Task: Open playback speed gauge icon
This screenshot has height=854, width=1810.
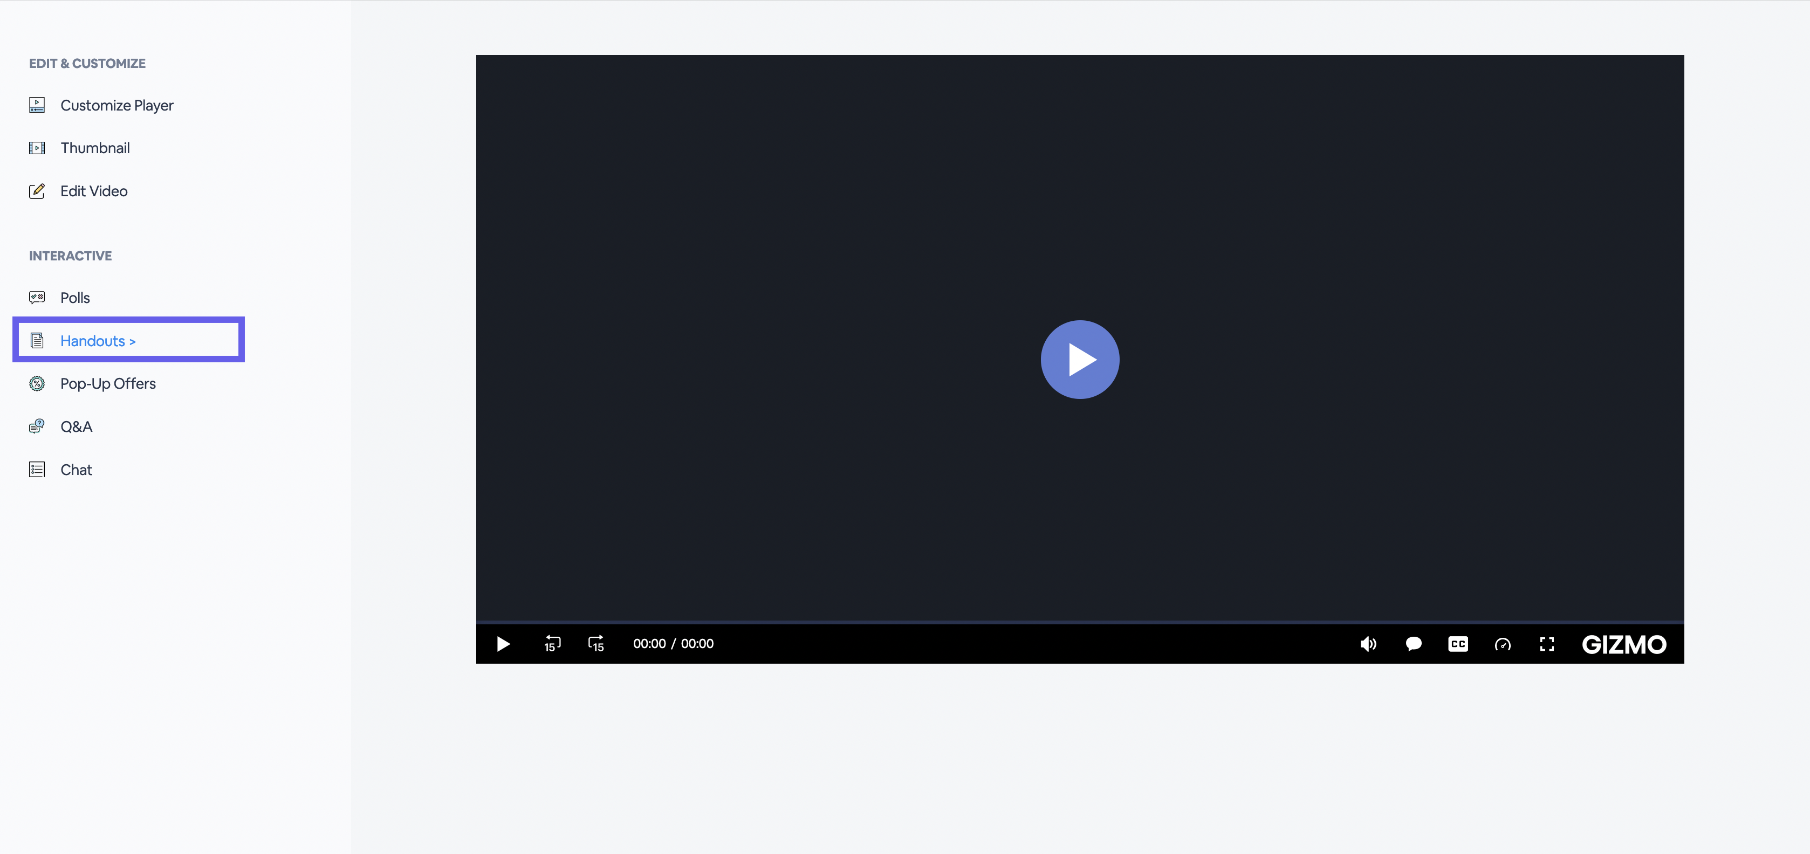Action: (x=1502, y=644)
